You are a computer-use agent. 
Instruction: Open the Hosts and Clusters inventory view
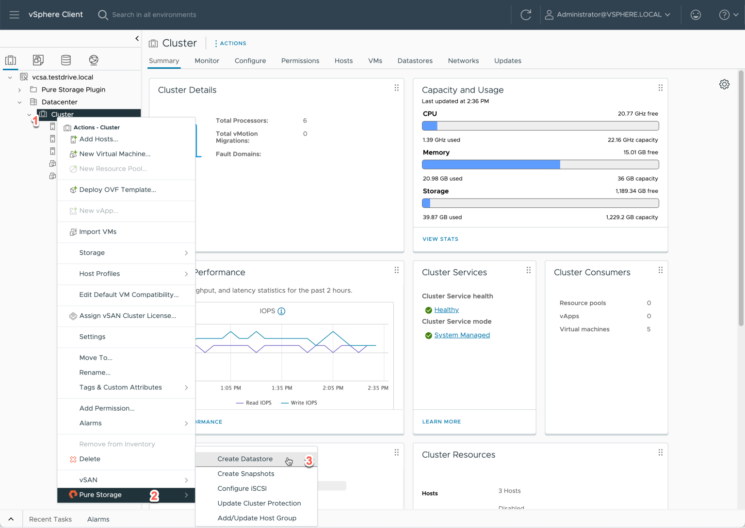tap(11, 60)
